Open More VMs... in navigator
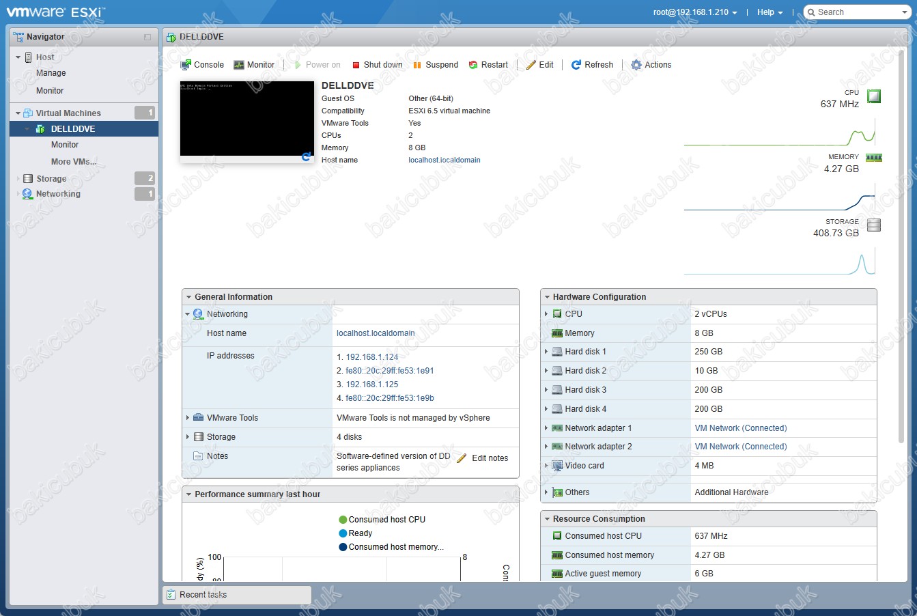Image resolution: width=917 pixels, height=616 pixels. tap(74, 162)
